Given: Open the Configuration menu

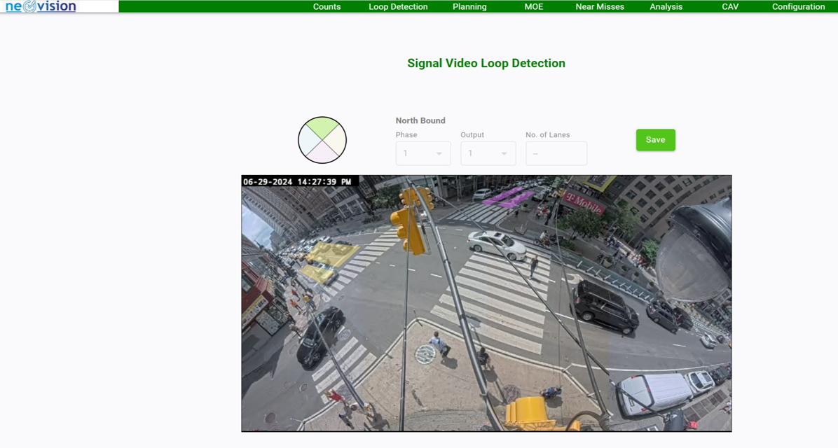Looking at the screenshot, I should tap(798, 7).
